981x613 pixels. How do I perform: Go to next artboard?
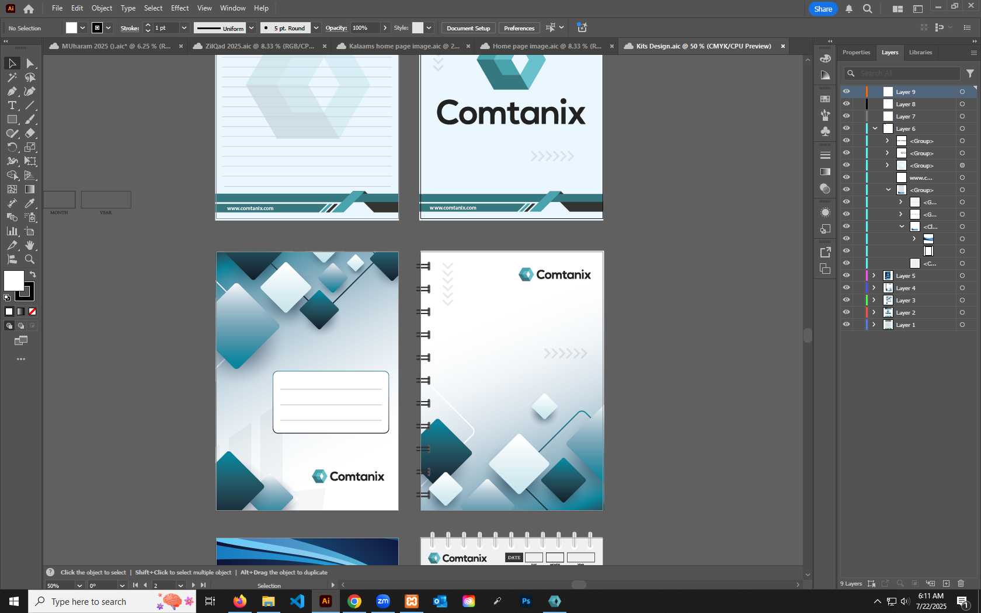click(x=193, y=585)
